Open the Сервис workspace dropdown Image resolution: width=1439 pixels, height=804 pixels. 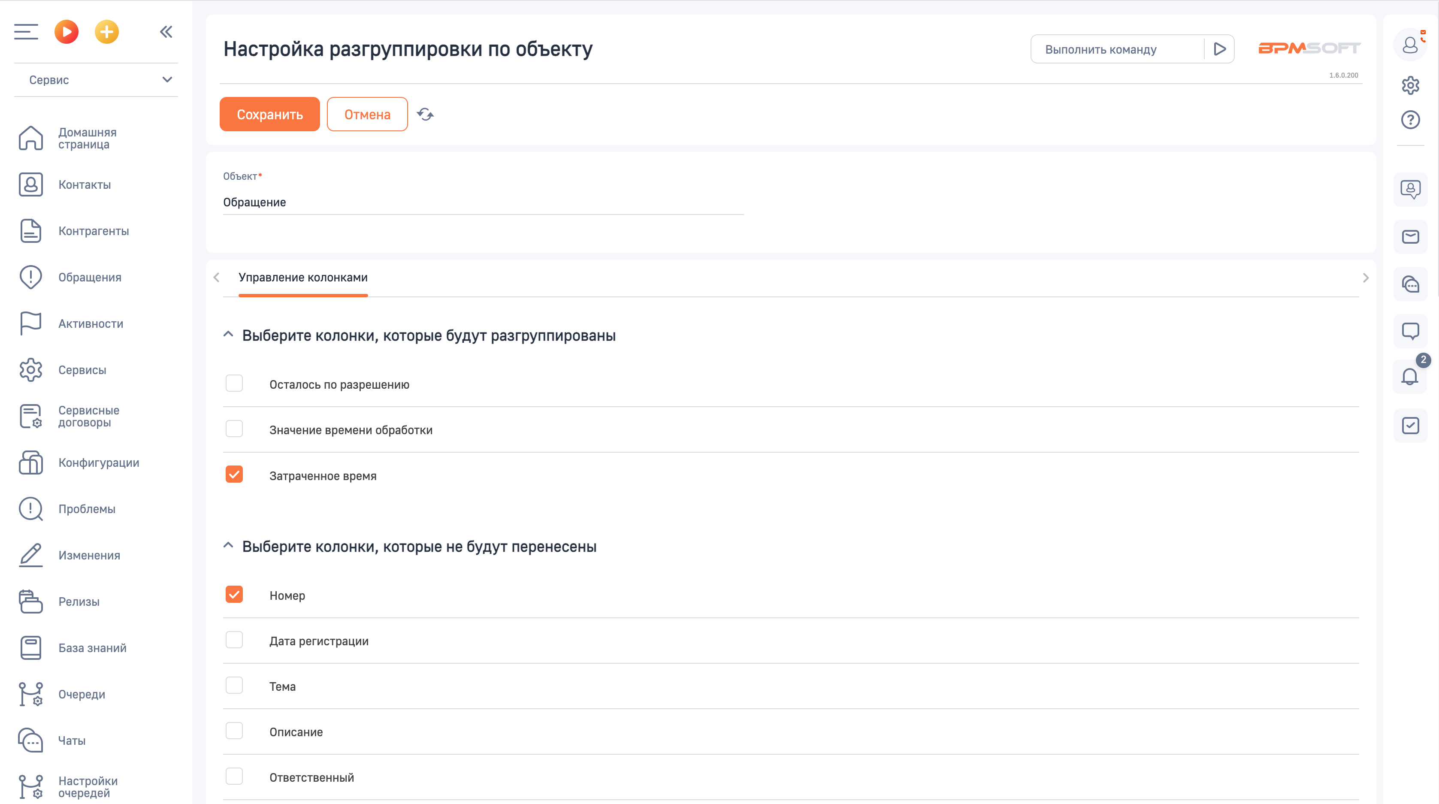pos(96,80)
